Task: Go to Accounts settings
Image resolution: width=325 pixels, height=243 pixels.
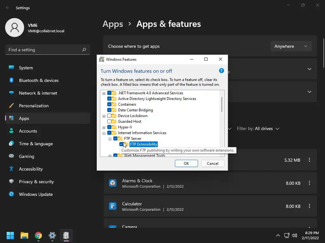Action: [x=48, y=131]
